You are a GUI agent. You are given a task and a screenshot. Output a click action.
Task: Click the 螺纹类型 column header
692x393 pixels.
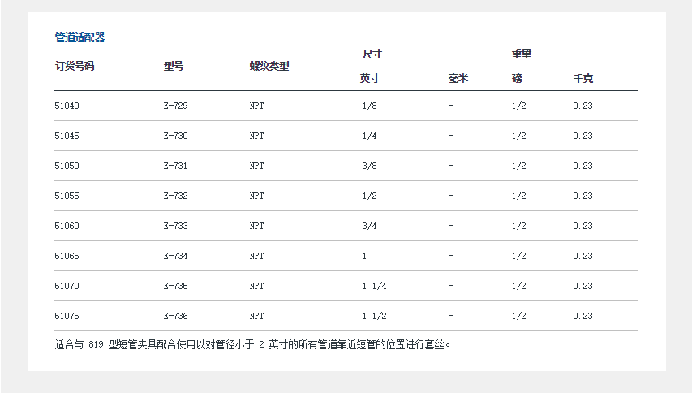point(269,66)
